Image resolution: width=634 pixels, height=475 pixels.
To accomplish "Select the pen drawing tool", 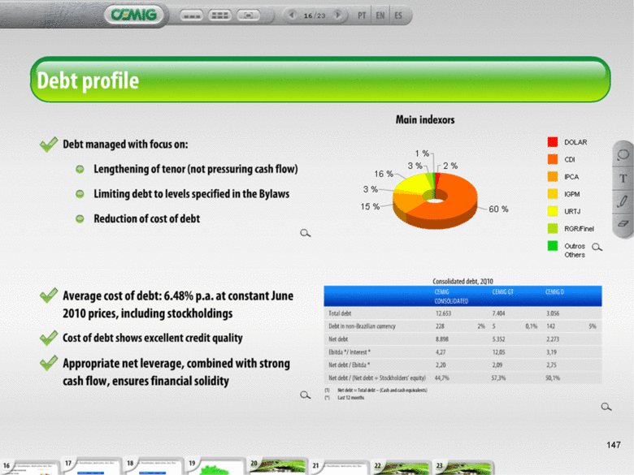I will point(623,201).
